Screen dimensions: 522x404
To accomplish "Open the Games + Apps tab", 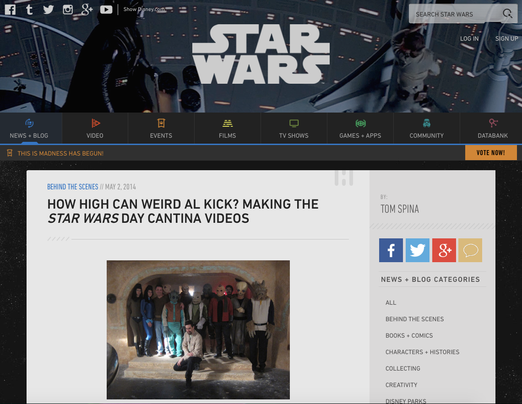I will tap(360, 129).
